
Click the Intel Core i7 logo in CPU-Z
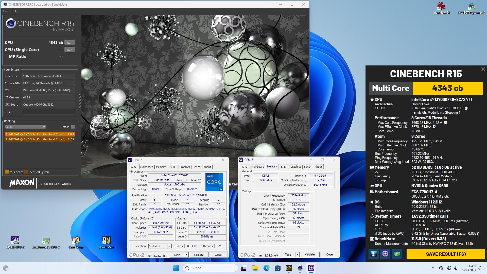pyautogui.click(x=214, y=182)
